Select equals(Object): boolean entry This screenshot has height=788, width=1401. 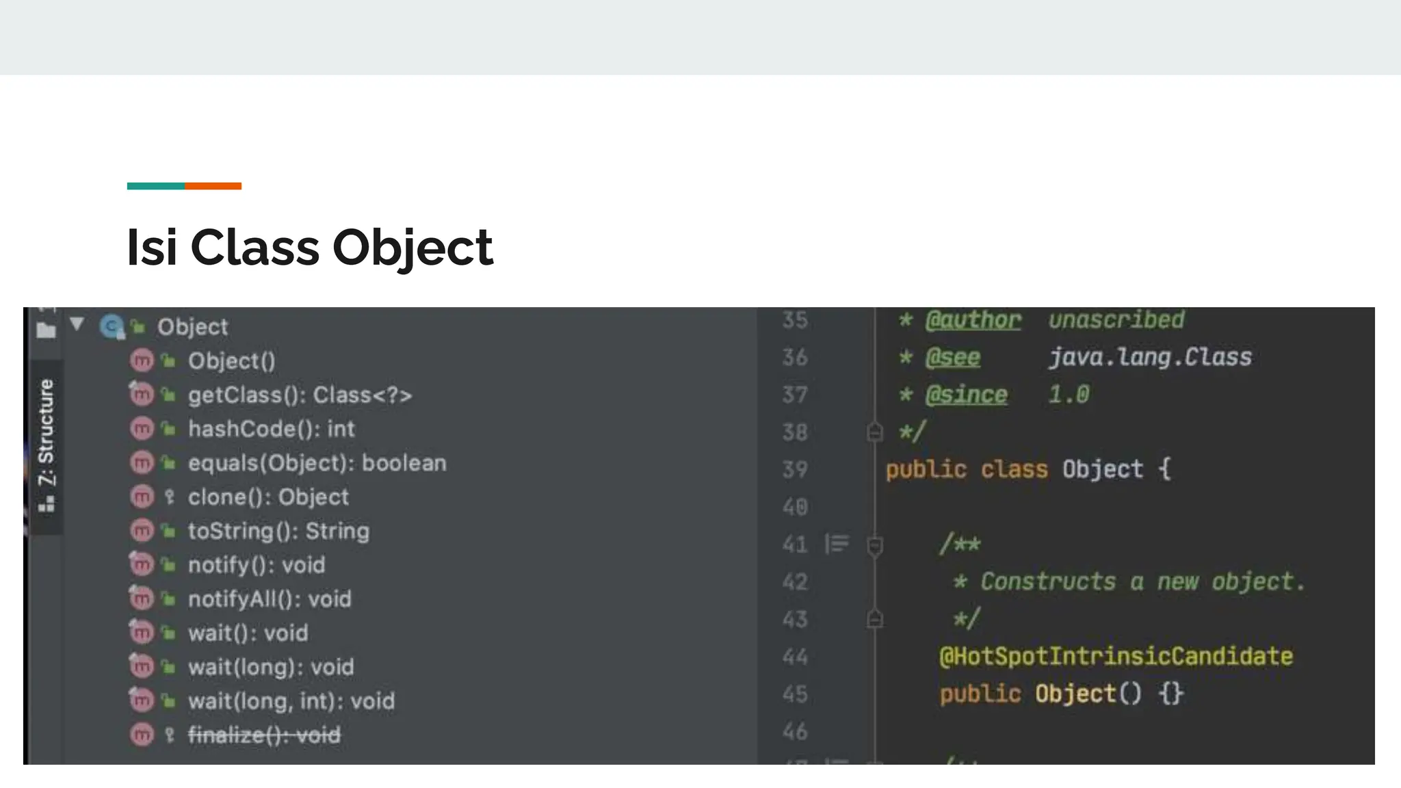(x=317, y=463)
